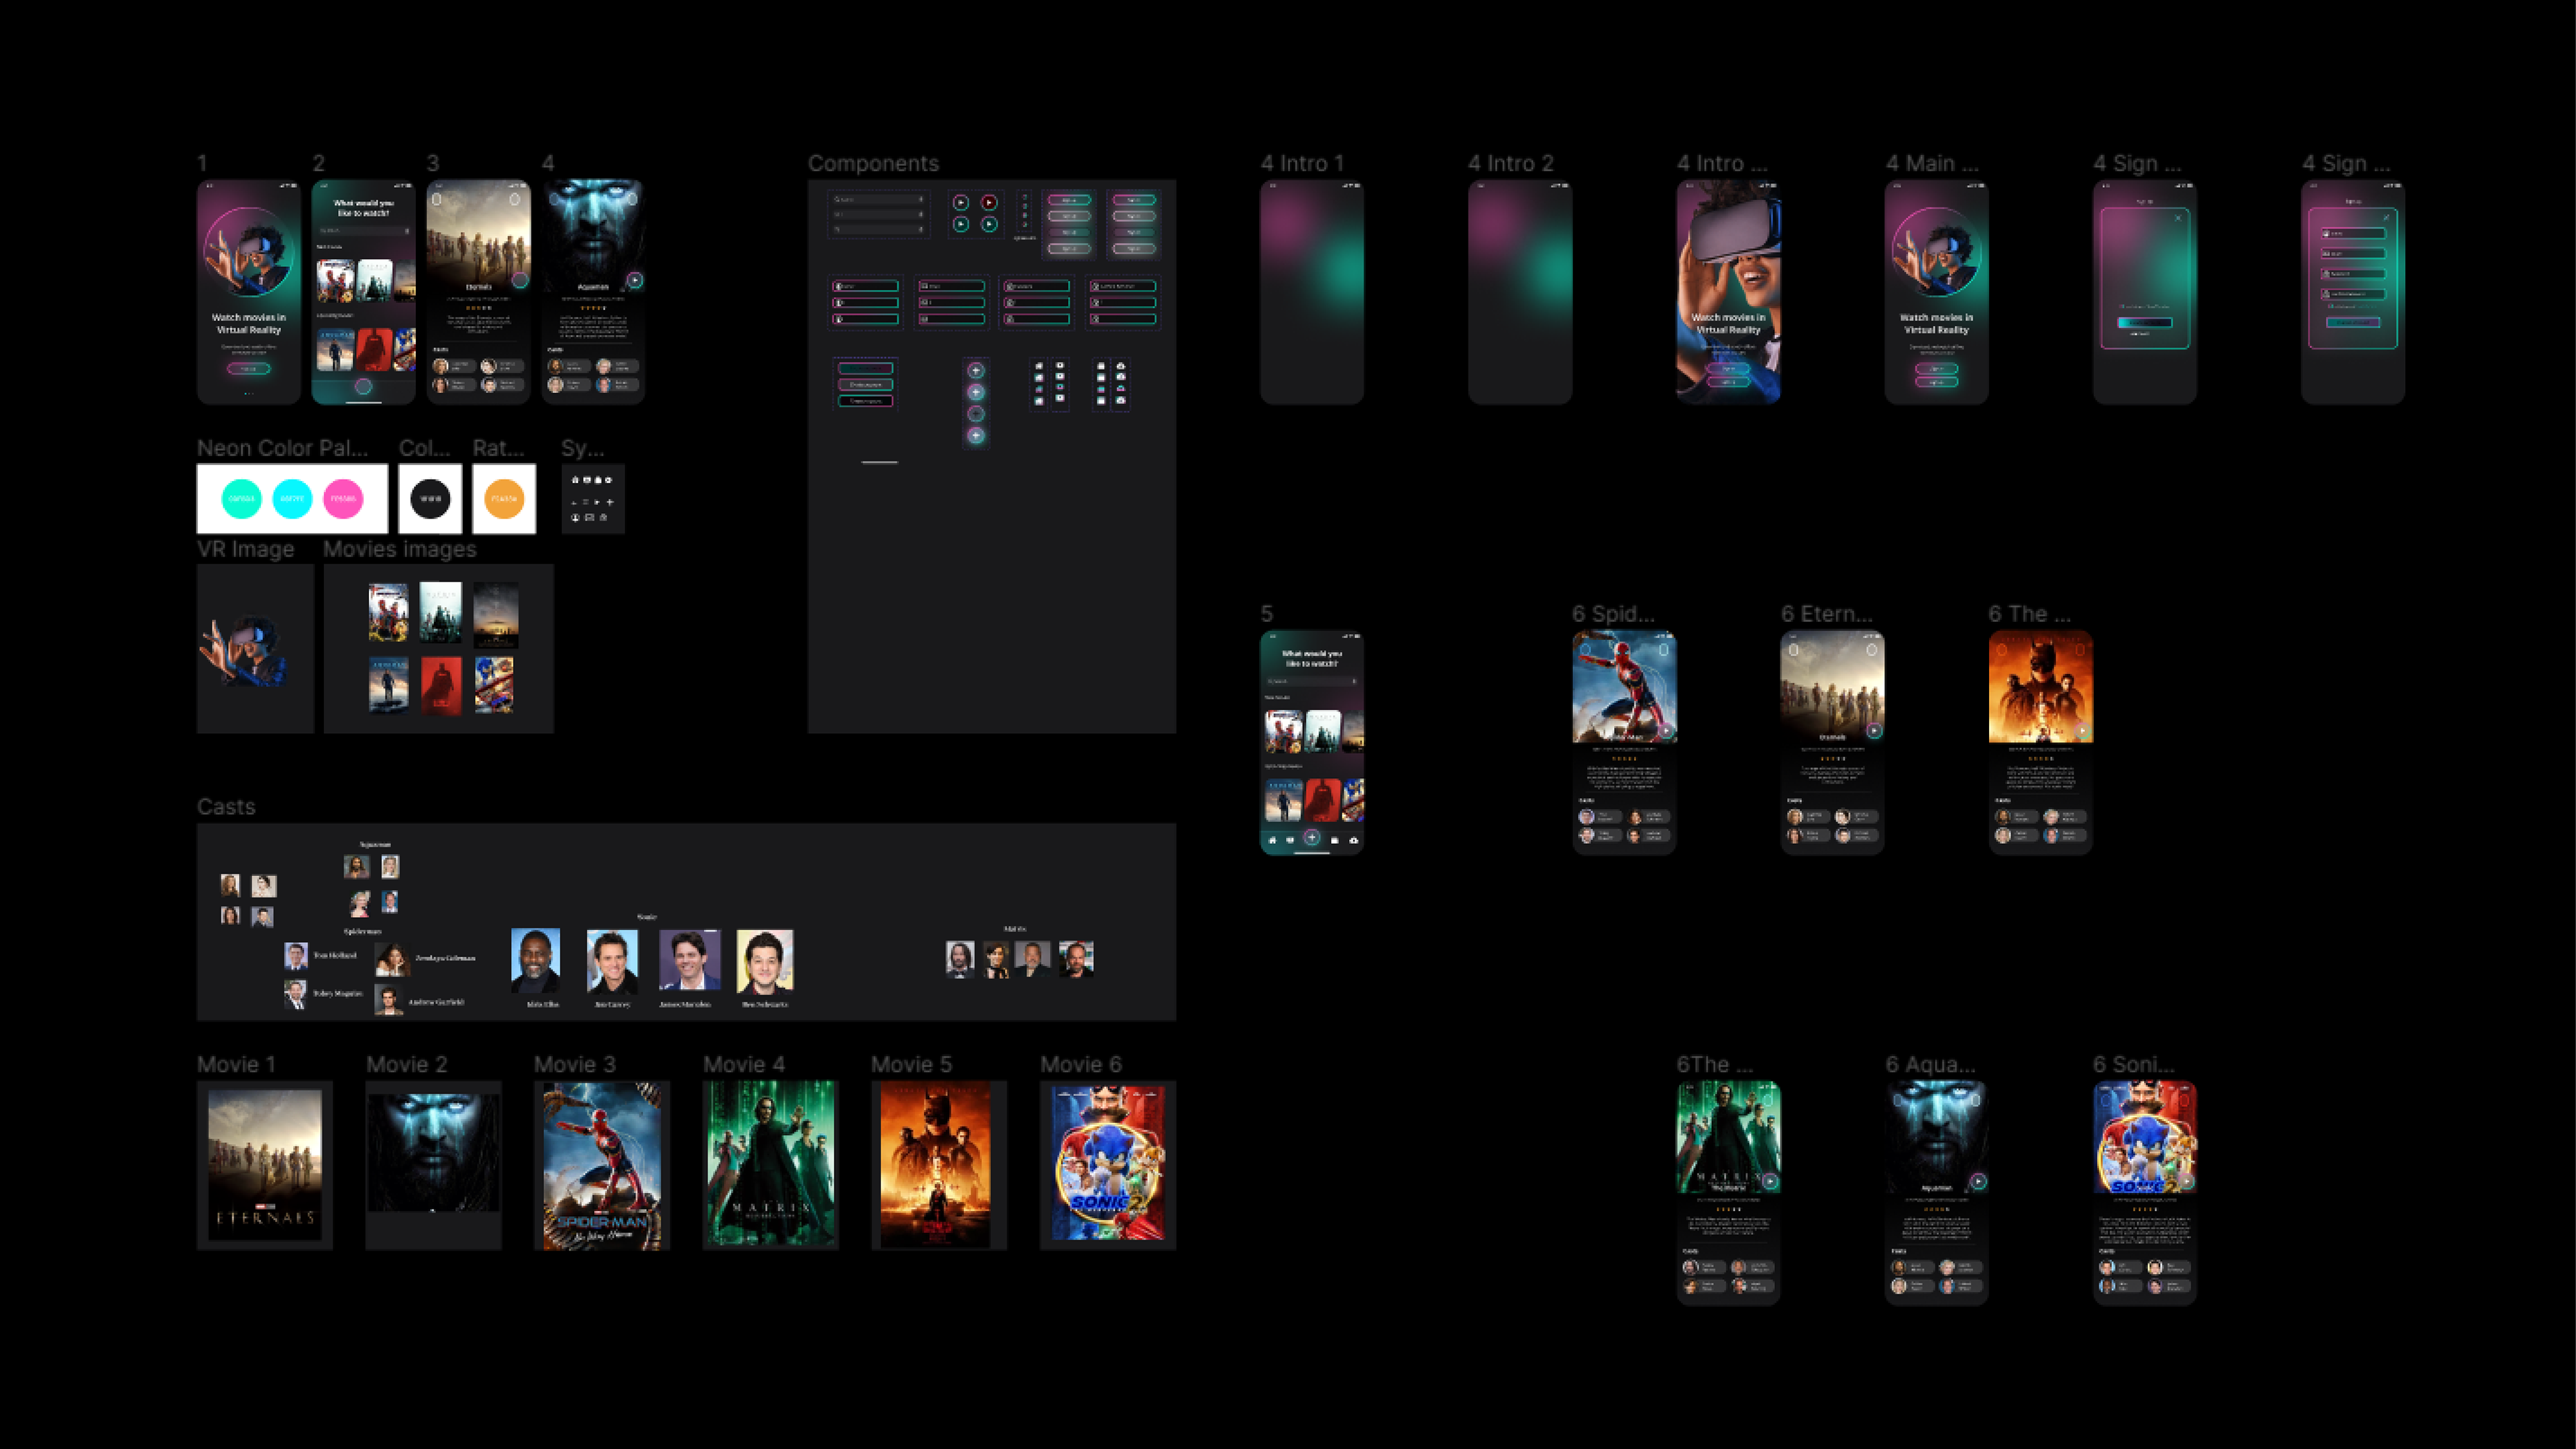Click the play button on the Eternals detail screen
This screenshot has height=1449, width=2576.
[x=1874, y=731]
